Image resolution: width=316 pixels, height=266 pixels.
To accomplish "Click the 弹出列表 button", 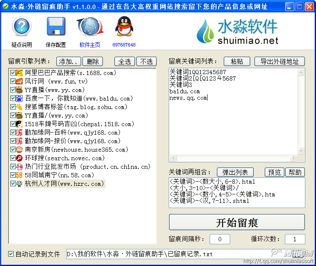I will (235, 172).
